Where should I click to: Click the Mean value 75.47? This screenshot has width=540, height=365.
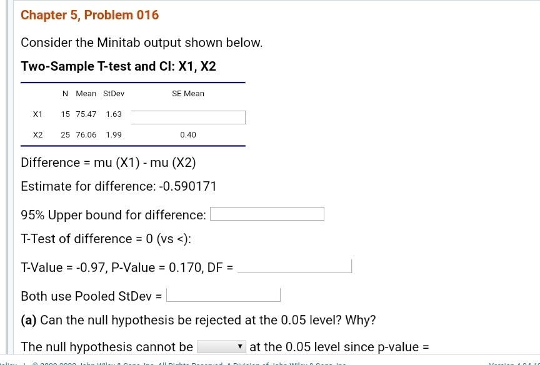pos(86,114)
